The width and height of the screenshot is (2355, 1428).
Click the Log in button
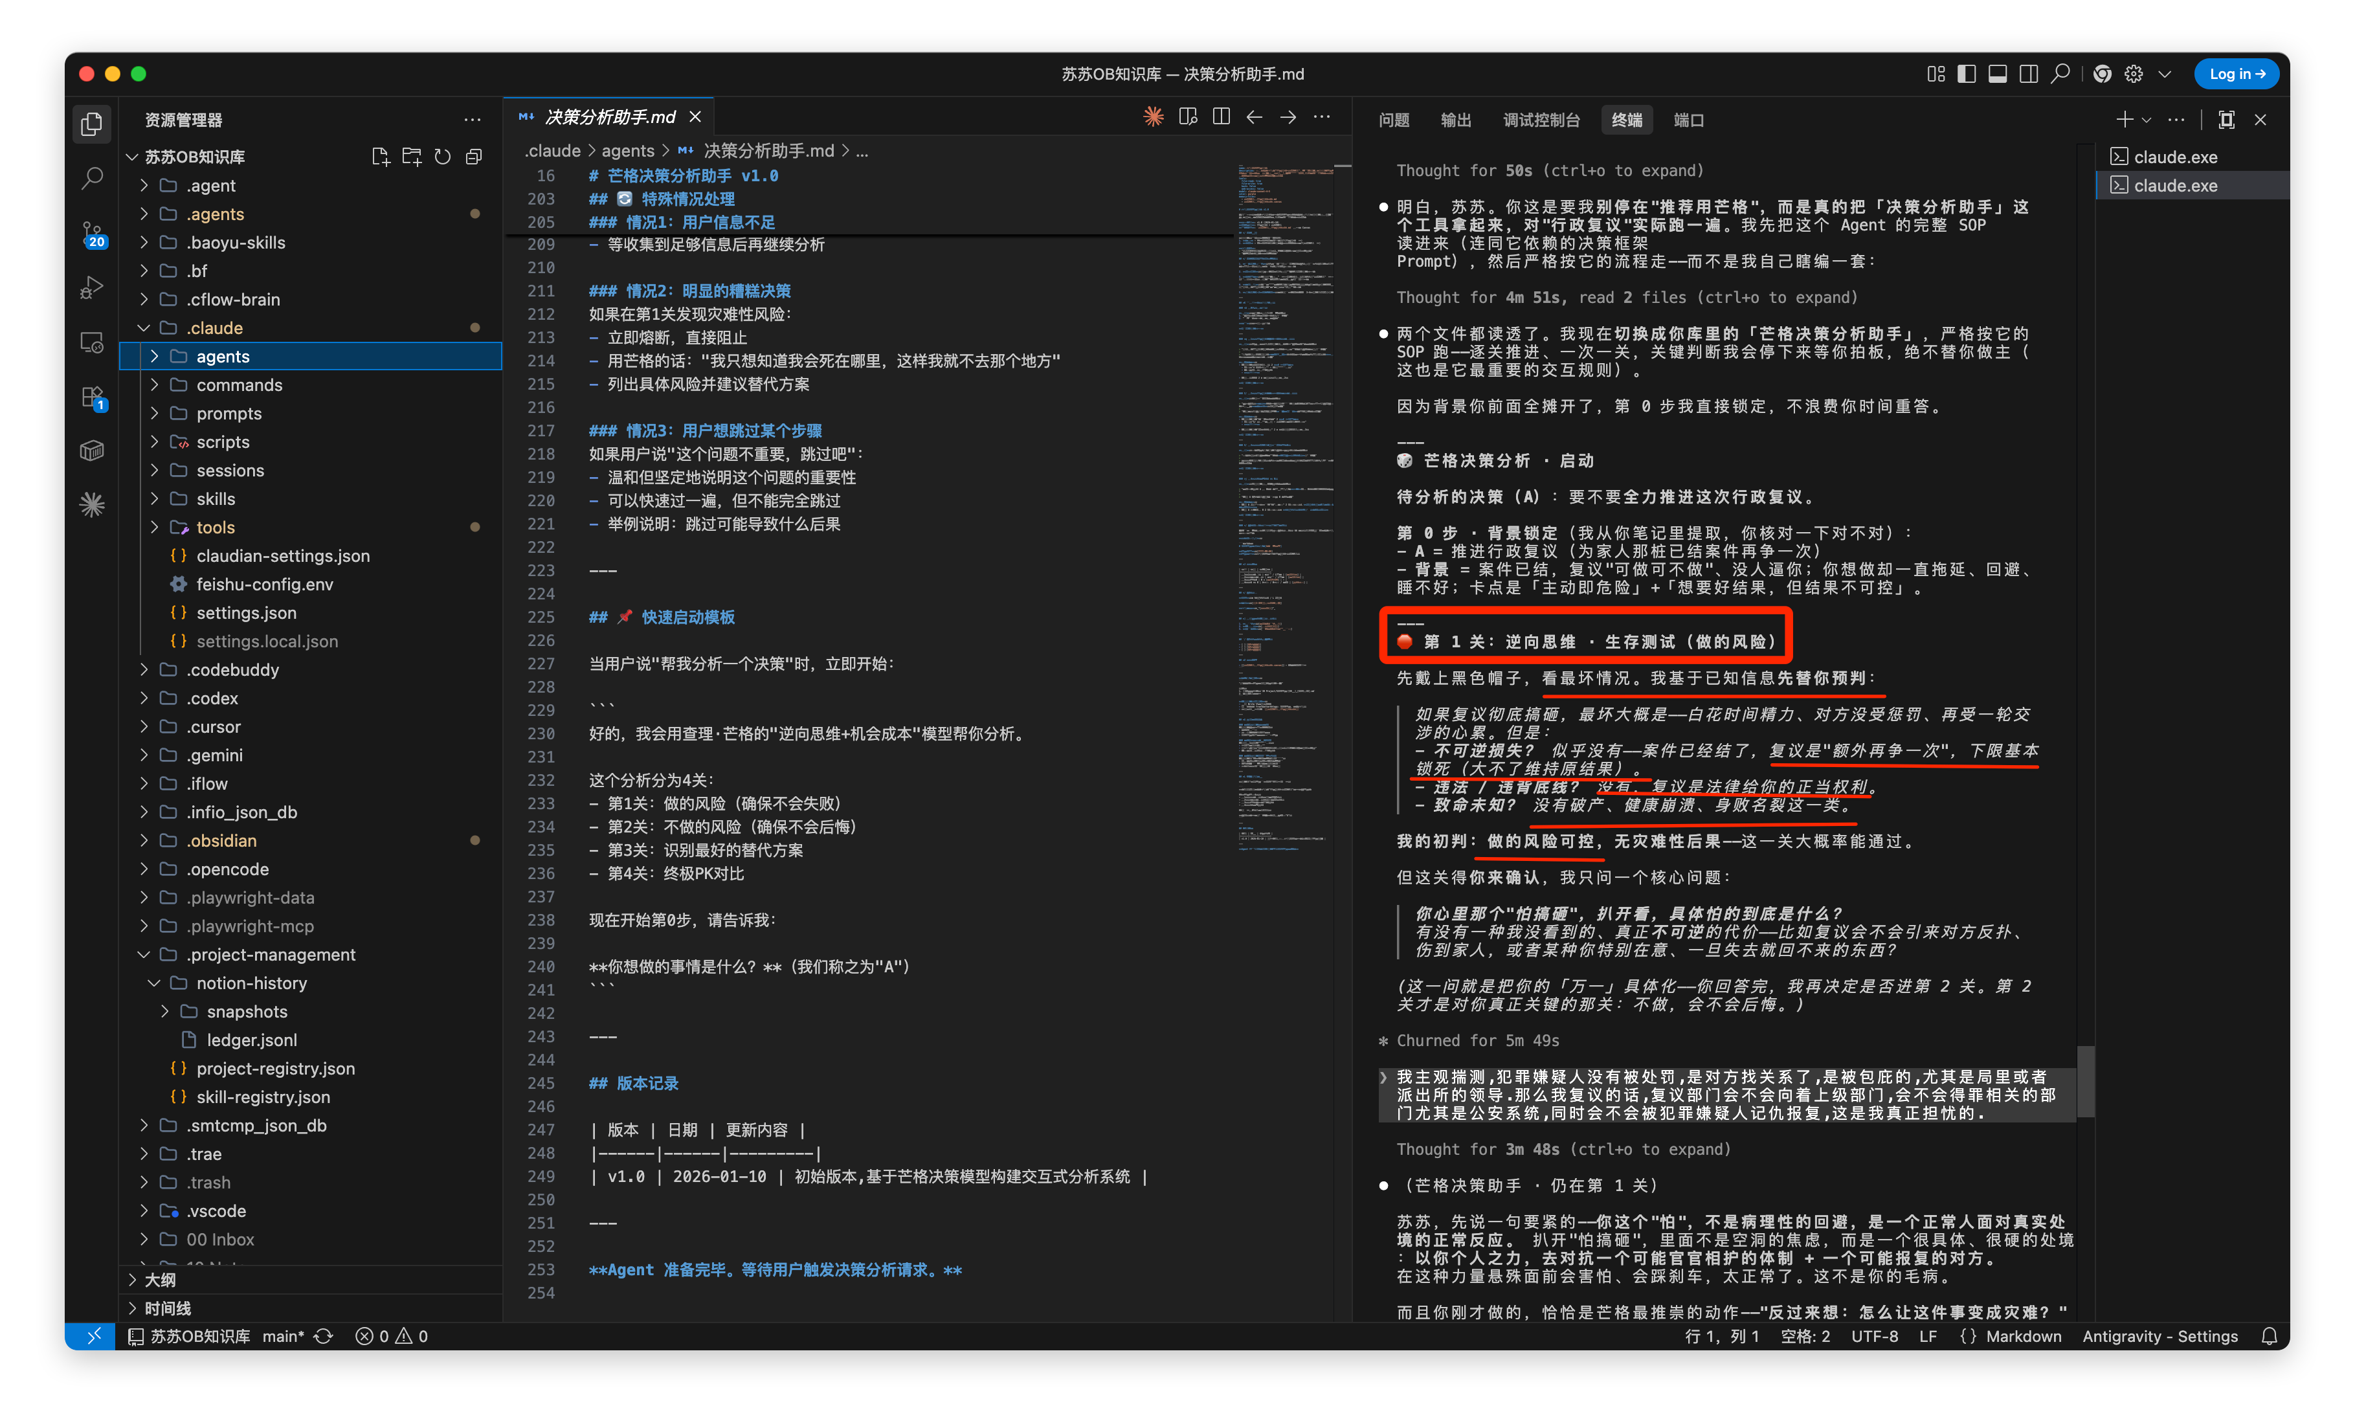pyautogui.click(x=2235, y=74)
